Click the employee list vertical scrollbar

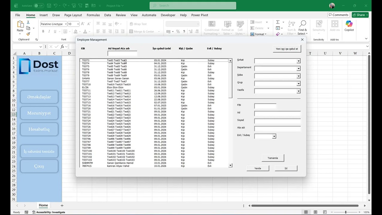click(x=230, y=113)
